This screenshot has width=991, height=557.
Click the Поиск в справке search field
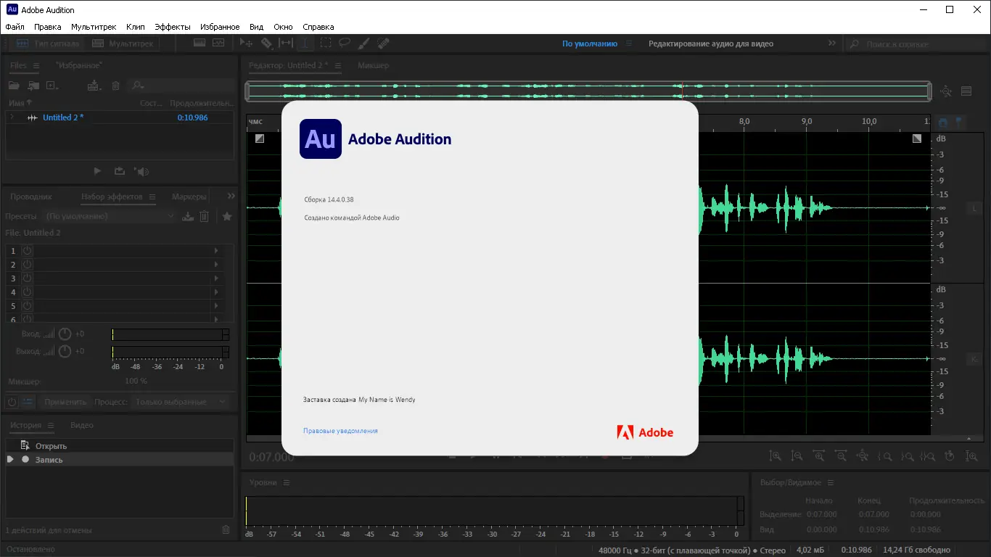click(916, 44)
